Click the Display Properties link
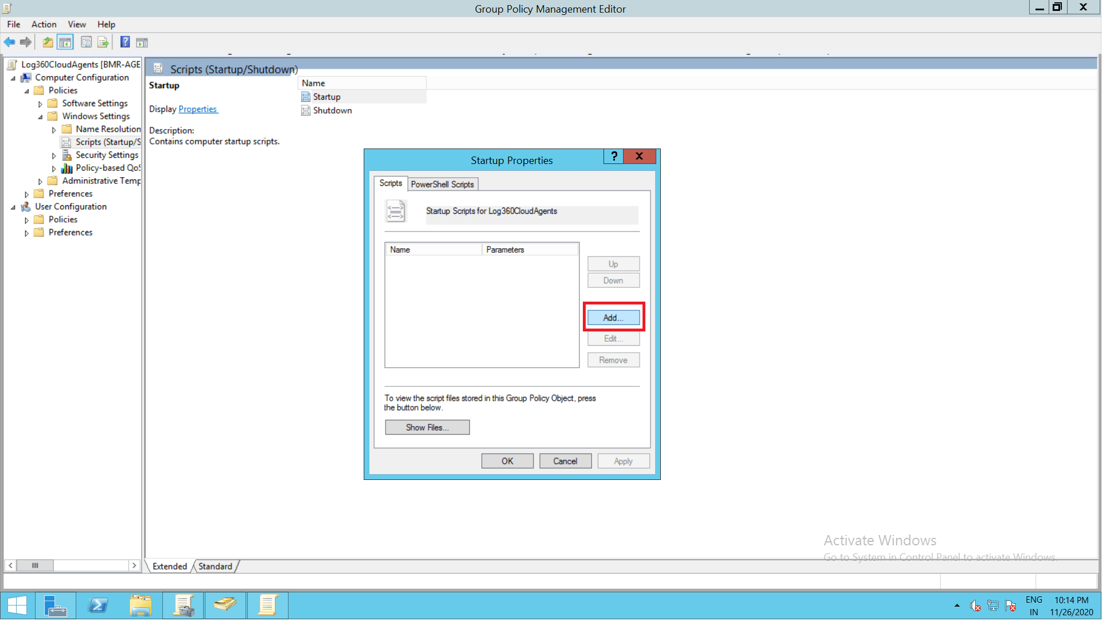This screenshot has width=1102, height=621. click(197, 110)
